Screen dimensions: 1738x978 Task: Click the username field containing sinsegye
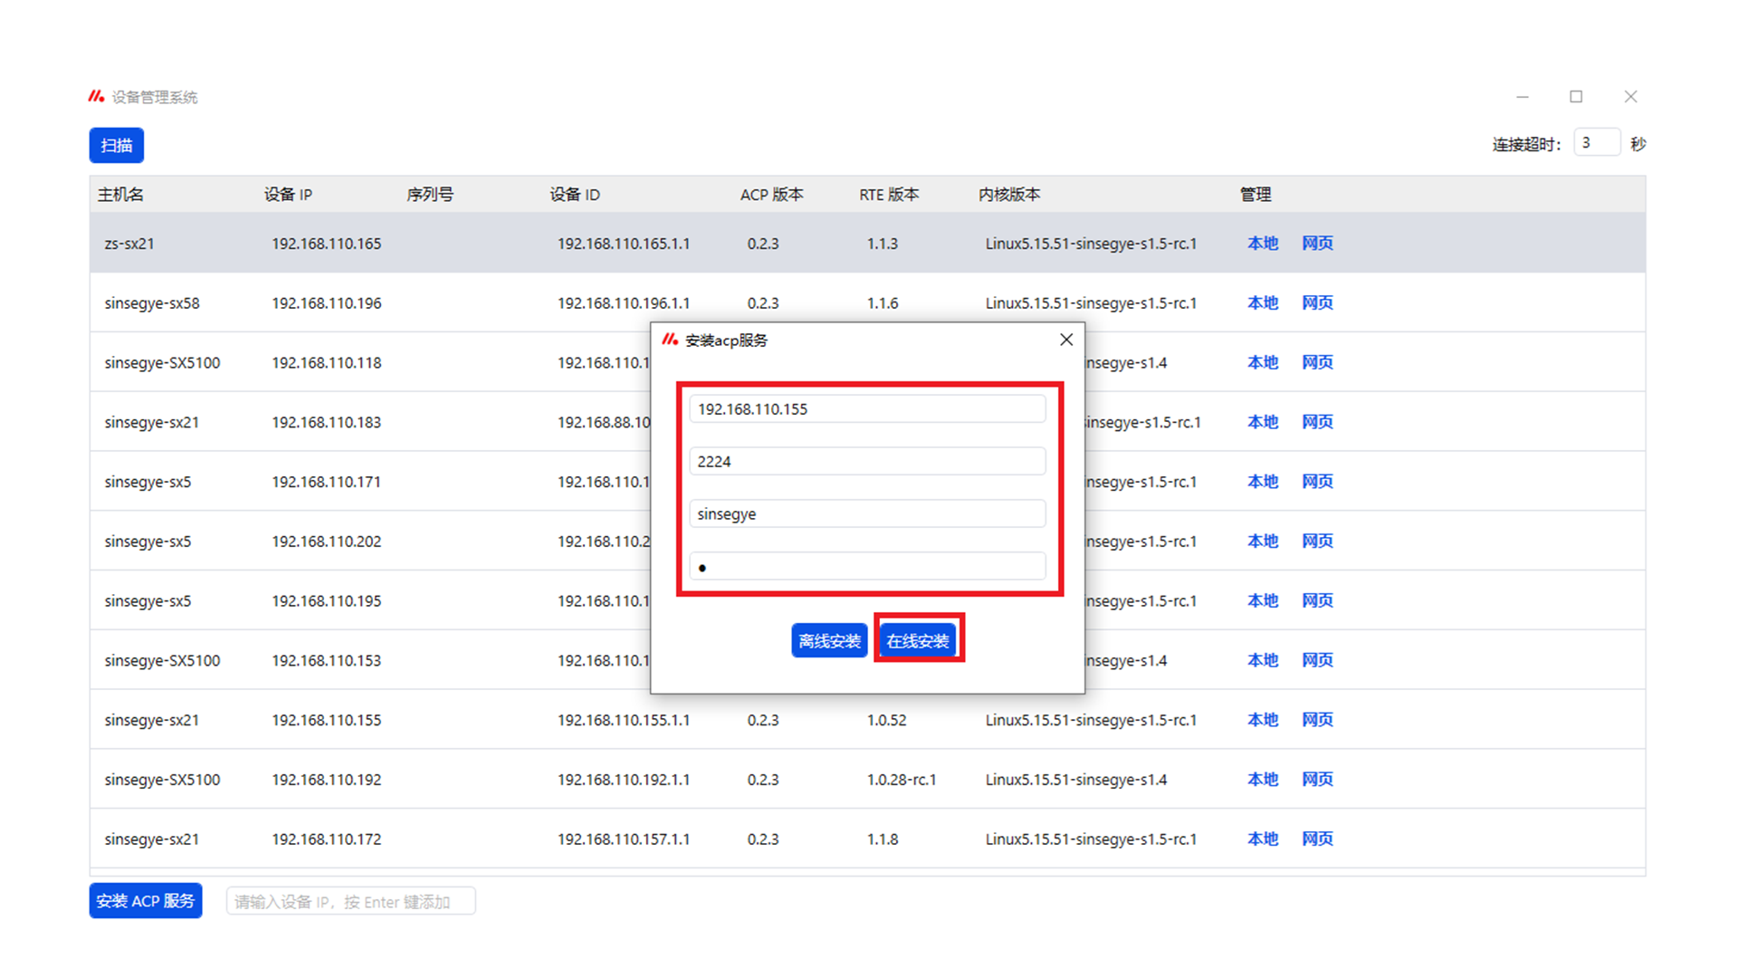pyautogui.click(x=866, y=514)
